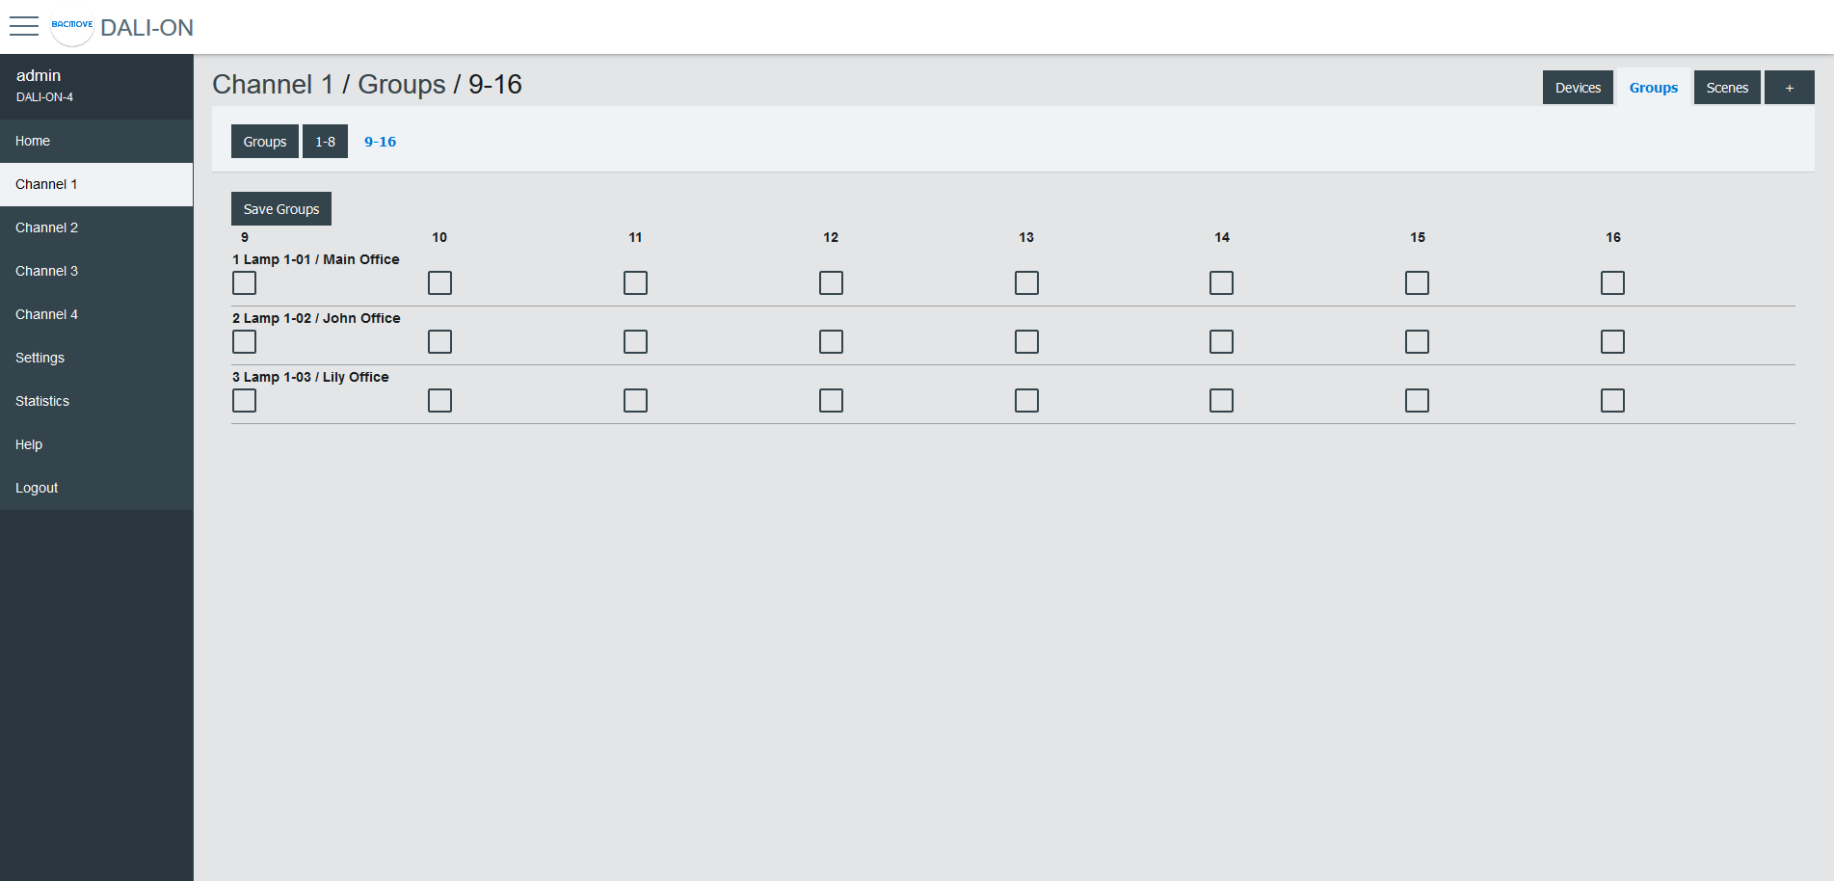Open Settings from the sidebar
This screenshot has width=1834, height=881.
[x=40, y=358]
